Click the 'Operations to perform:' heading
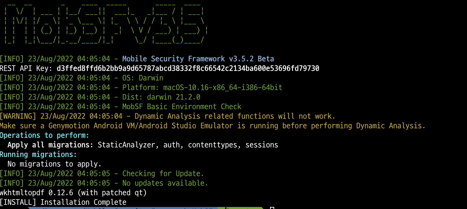Viewport: 467px width, 209px height. tap(45, 135)
